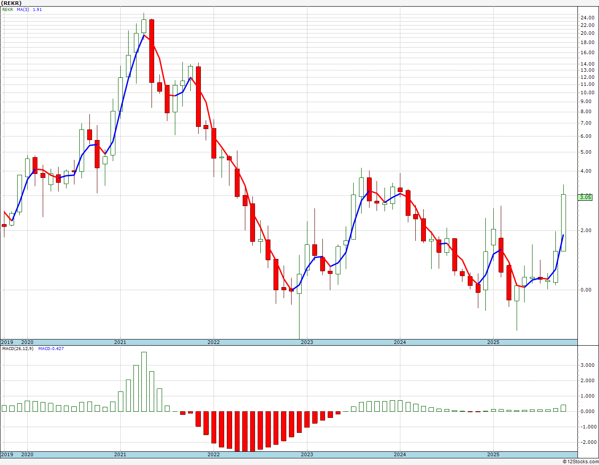Click the 10.00 price axis label
This screenshot has width=599, height=465.
coord(587,92)
